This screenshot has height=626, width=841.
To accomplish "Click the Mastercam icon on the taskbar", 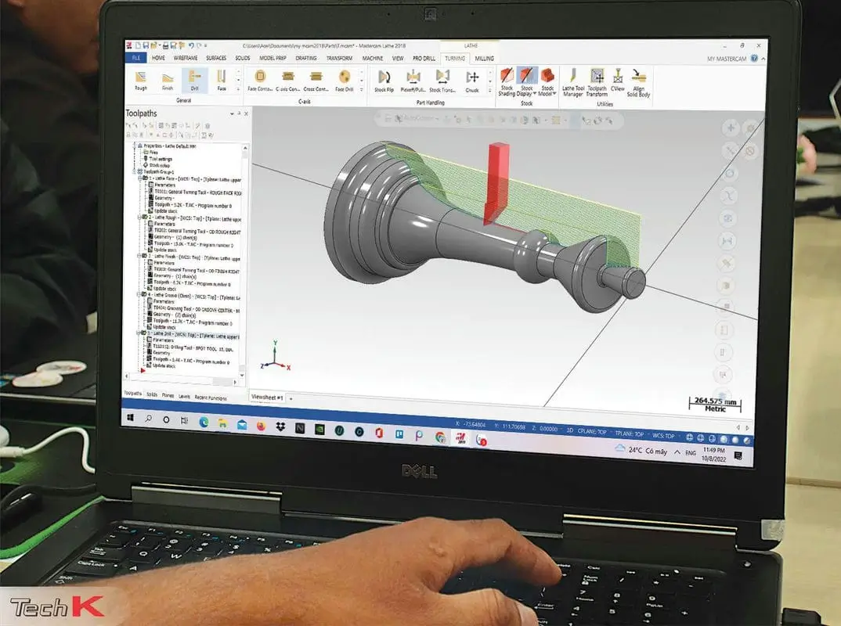I will click(x=460, y=438).
